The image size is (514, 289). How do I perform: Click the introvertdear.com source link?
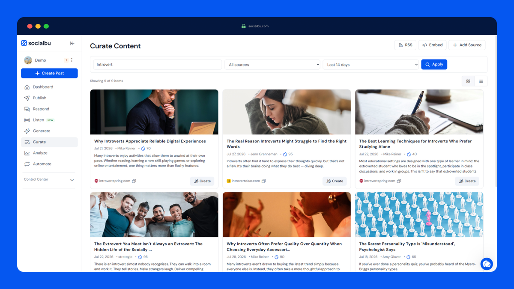pos(246,181)
